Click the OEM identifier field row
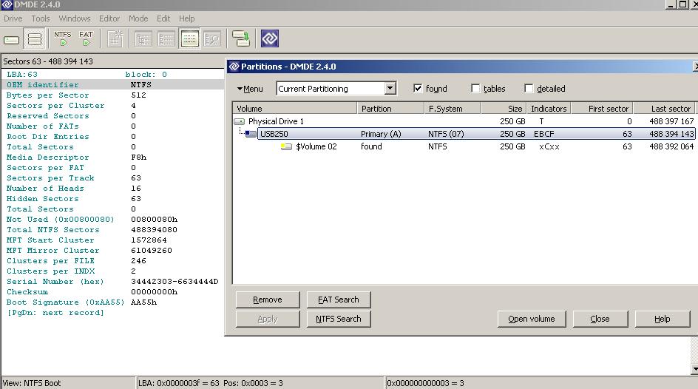The image size is (698, 389). (x=112, y=85)
